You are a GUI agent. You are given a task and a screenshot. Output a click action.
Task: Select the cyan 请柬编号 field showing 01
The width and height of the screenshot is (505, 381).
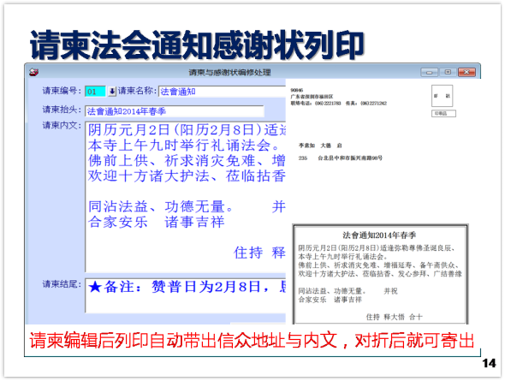pyautogui.click(x=95, y=92)
